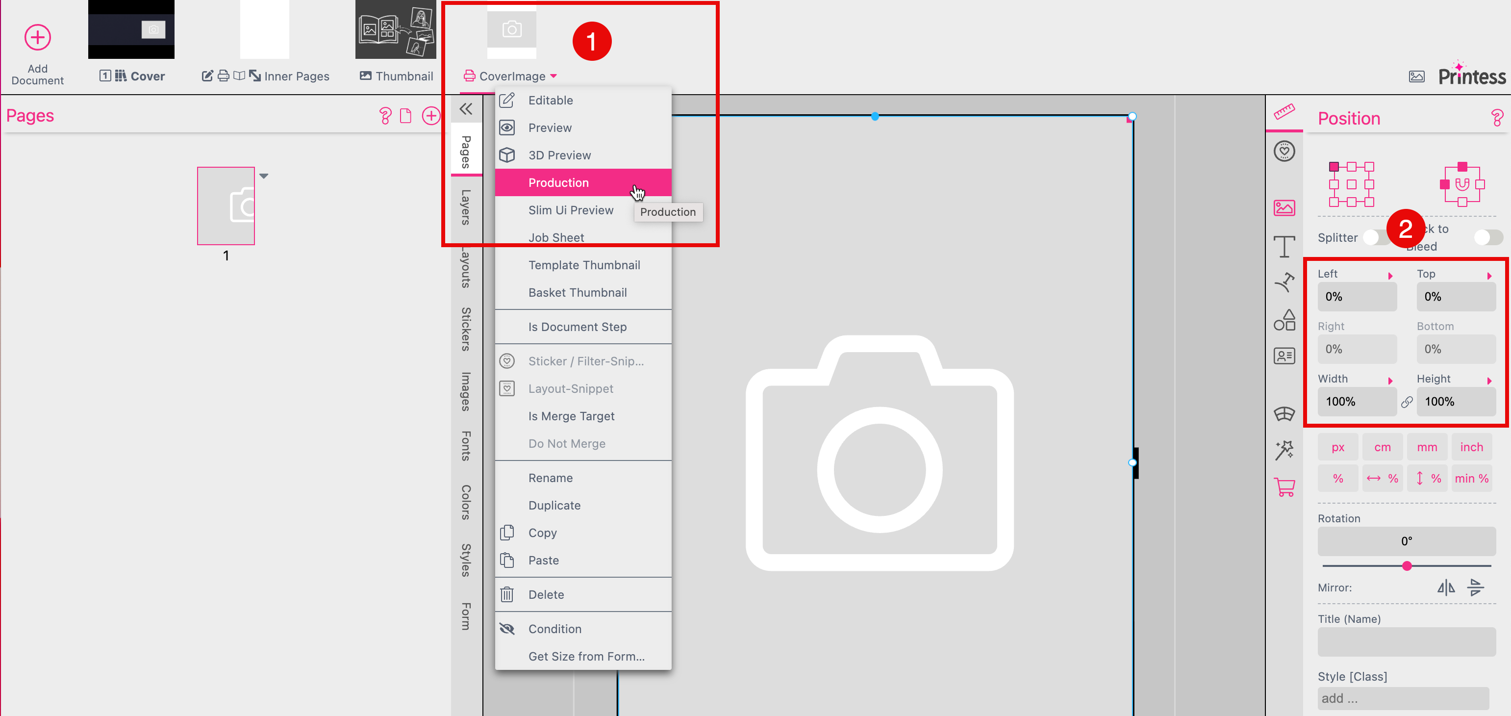1511x716 pixels.
Task: Click the link width and height chain icon
Action: coord(1407,402)
